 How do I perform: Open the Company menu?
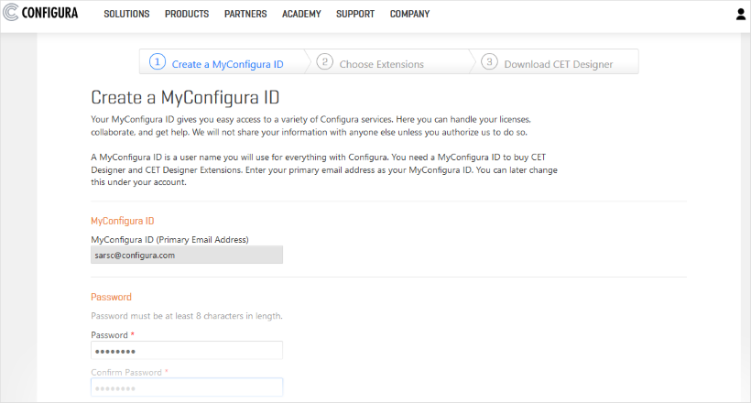click(409, 14)
